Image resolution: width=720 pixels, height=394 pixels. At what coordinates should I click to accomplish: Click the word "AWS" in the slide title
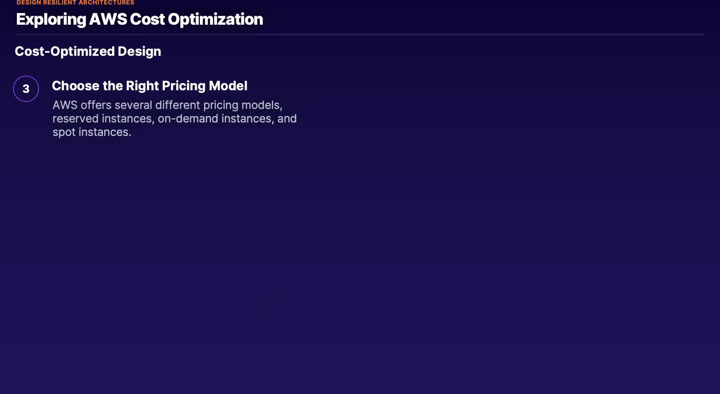click(x=108, y=19)
